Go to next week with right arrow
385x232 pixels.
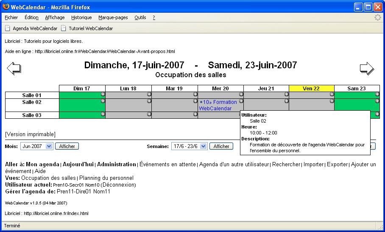coord(367,68)
